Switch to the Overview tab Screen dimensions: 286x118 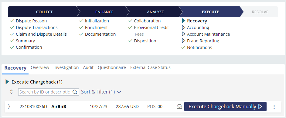(40, 67)
